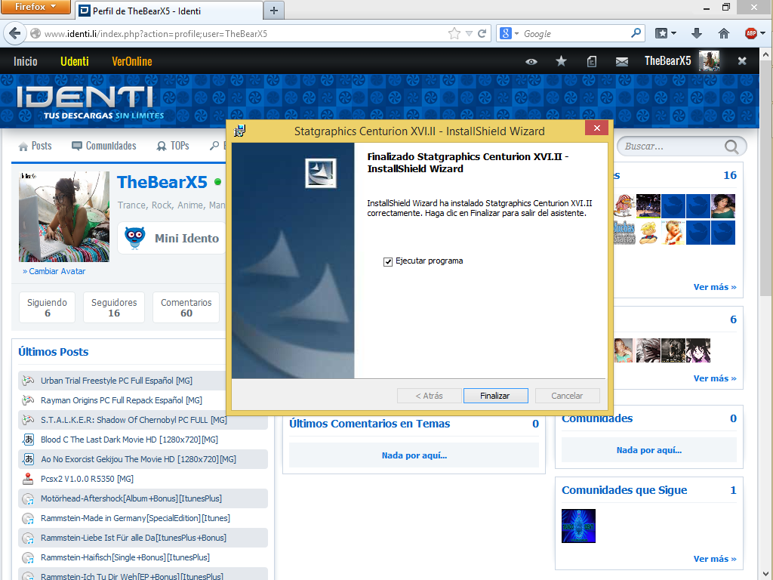Click the page vertical scrollbar thumb
This screenshot has height=580, width=773.
(765, 177)
